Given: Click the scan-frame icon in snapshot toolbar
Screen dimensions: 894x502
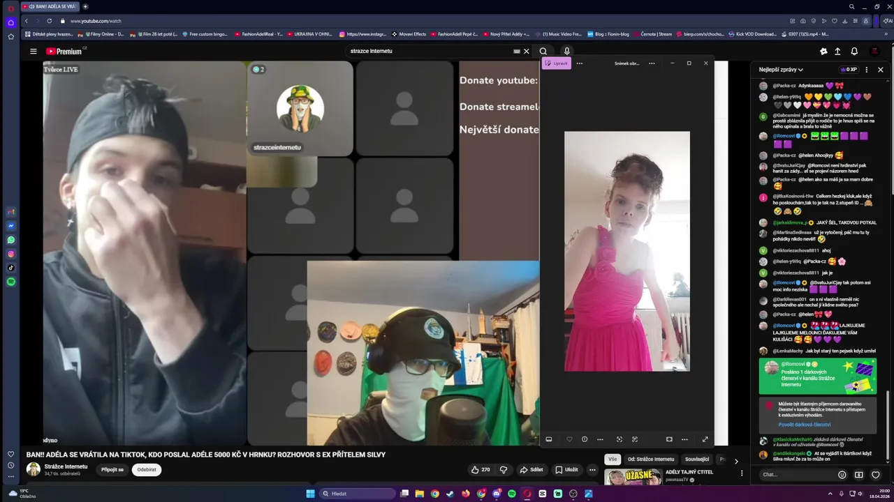Looking at the screenshot, I should [x=619, y=439].
